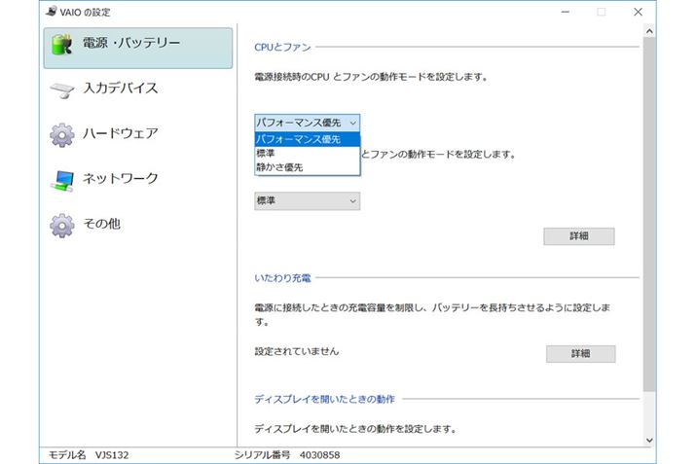Image resolution: width=696 pixels, height=464 pixels.
Task: Collapse the open パフォーマンス優先 combo box
Action: coord(307,123)
